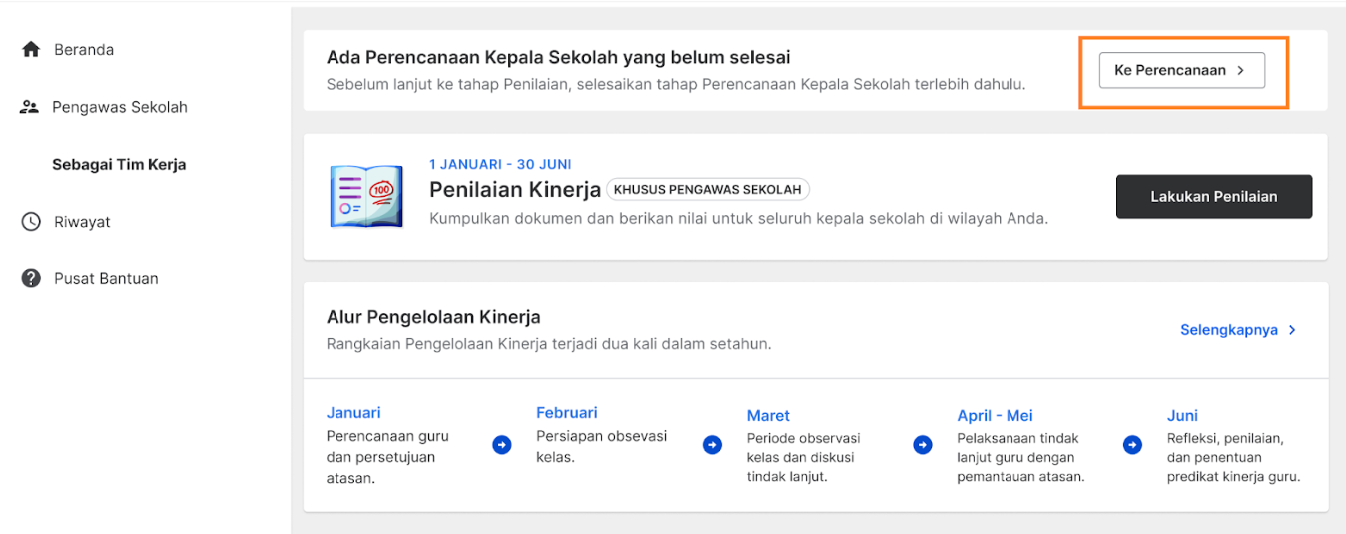Click the arrow icon after Februari step
The image size is (1346, 534).
tap(712, 445)
